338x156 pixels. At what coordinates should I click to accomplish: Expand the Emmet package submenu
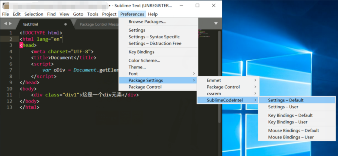pos(228,80)
